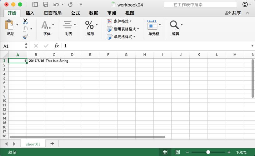
Task: Open Format as Table (套用表格格式) dropdown
Action: point(123,29)
